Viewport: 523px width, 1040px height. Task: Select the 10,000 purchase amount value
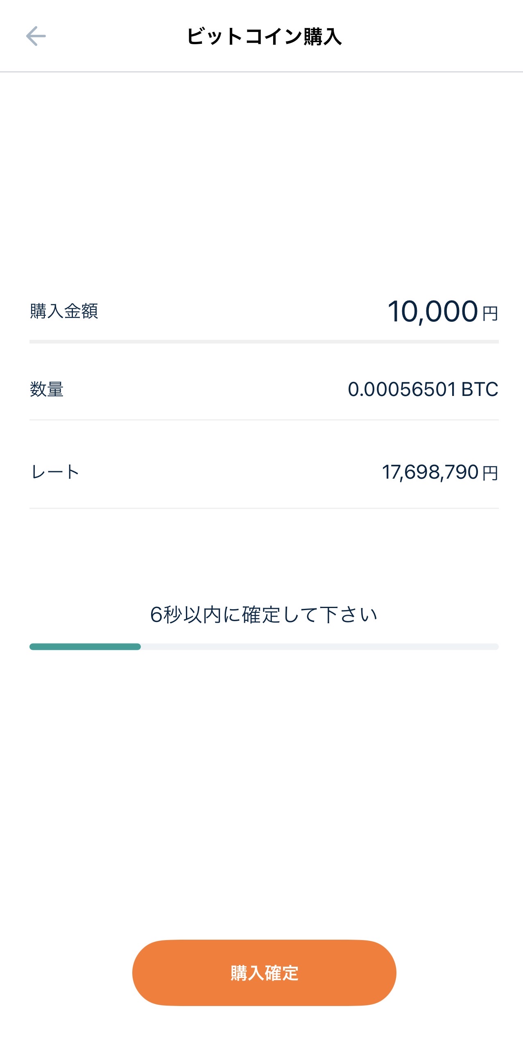[432, 312]
